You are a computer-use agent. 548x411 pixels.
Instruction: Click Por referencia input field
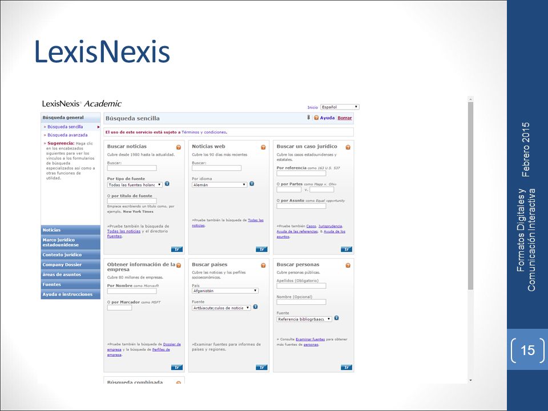[301, 174]
